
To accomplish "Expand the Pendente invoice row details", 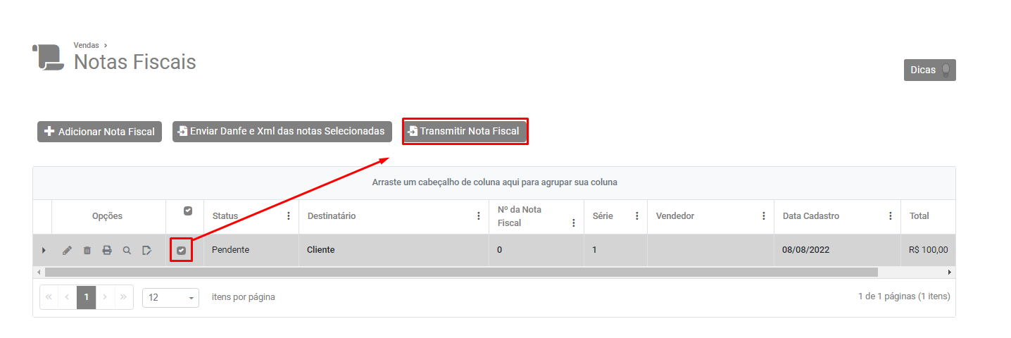I will pos(43,250).
